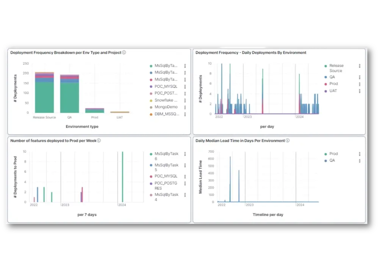Expand options menu for DBM_MSSQ legend entry
379x277 pixels.
(x=185, y=114)
